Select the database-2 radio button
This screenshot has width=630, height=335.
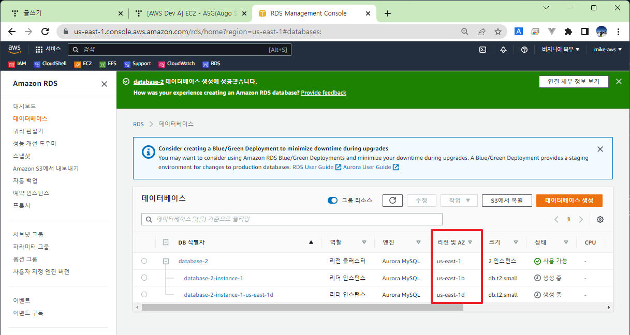tap(144, 261)
